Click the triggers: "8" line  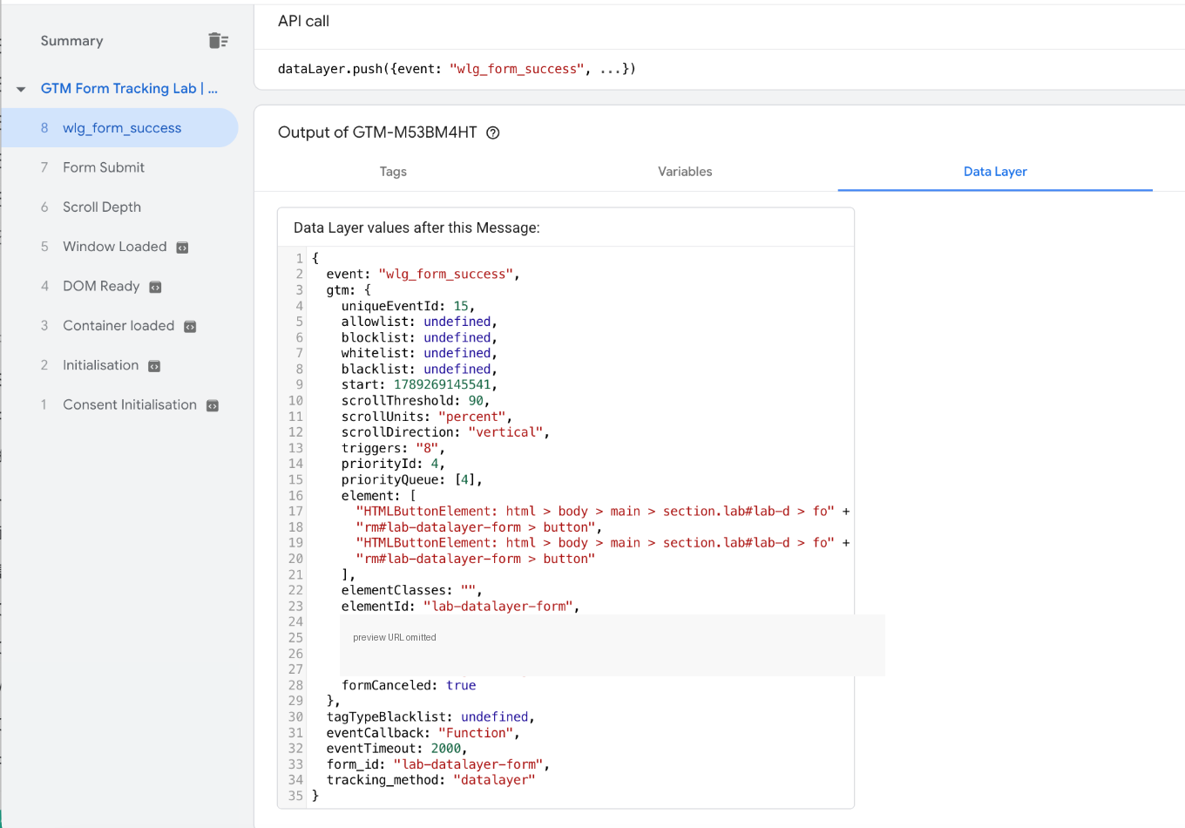(x=393, y=448)
